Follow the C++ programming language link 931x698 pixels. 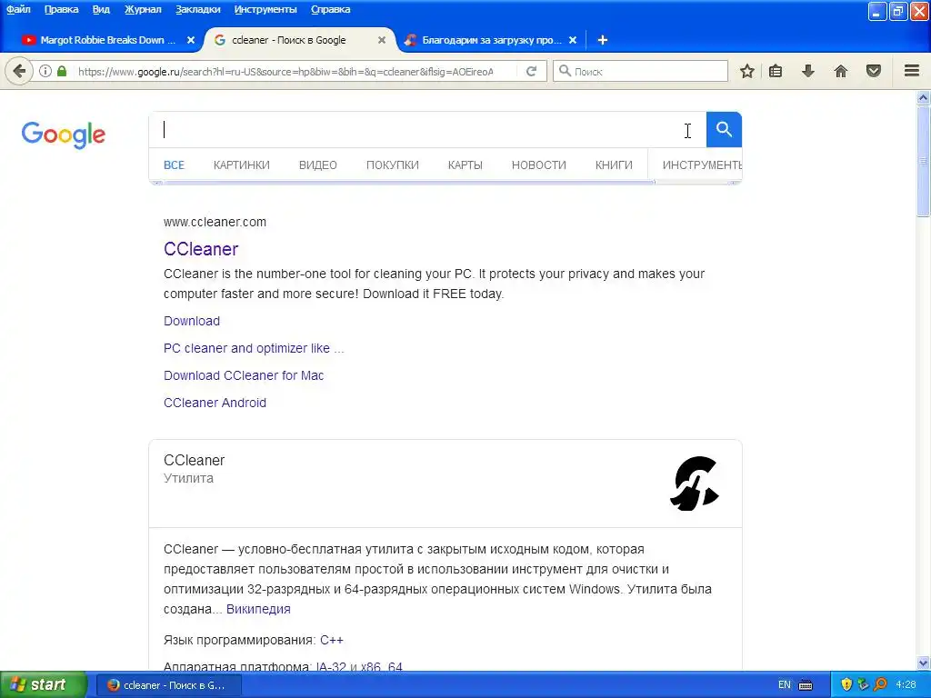coord(331,640)
